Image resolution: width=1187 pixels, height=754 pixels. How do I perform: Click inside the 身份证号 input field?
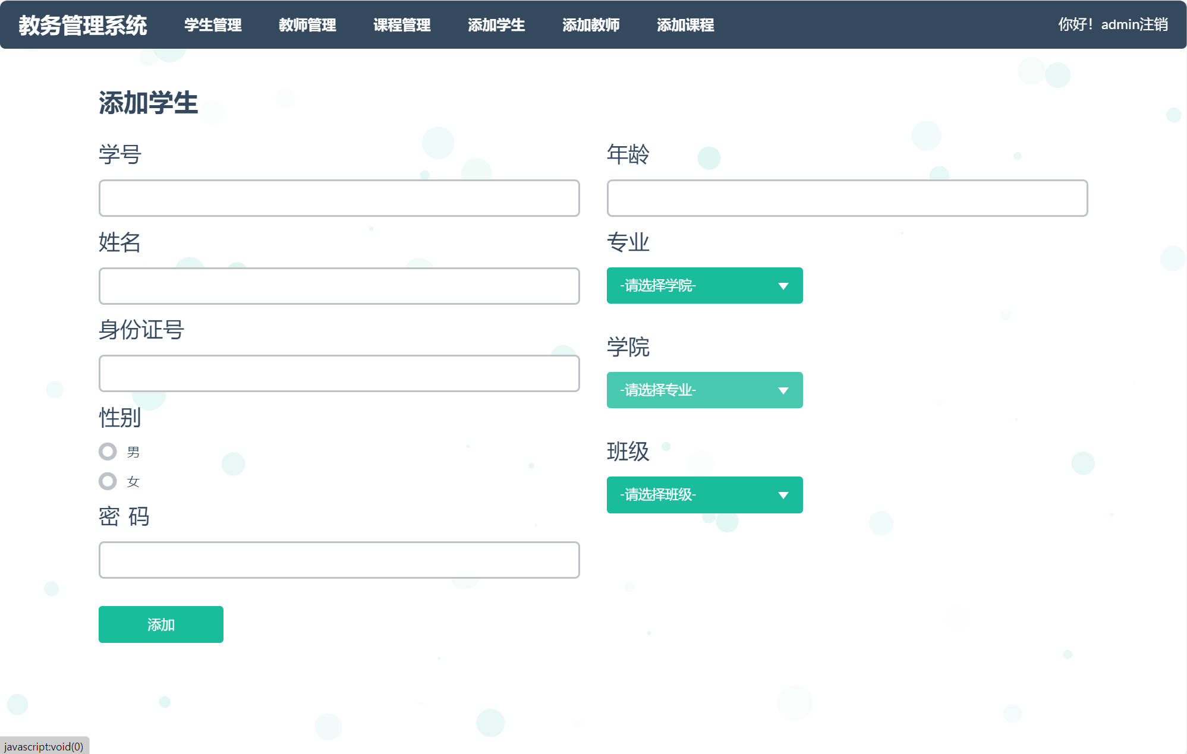[x=339, y=373]
